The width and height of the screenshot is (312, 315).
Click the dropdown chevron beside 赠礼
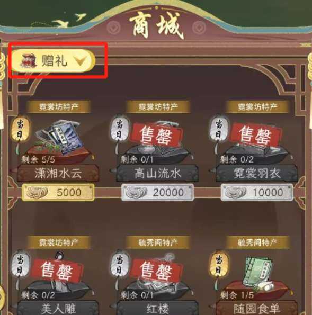[81, 61]
